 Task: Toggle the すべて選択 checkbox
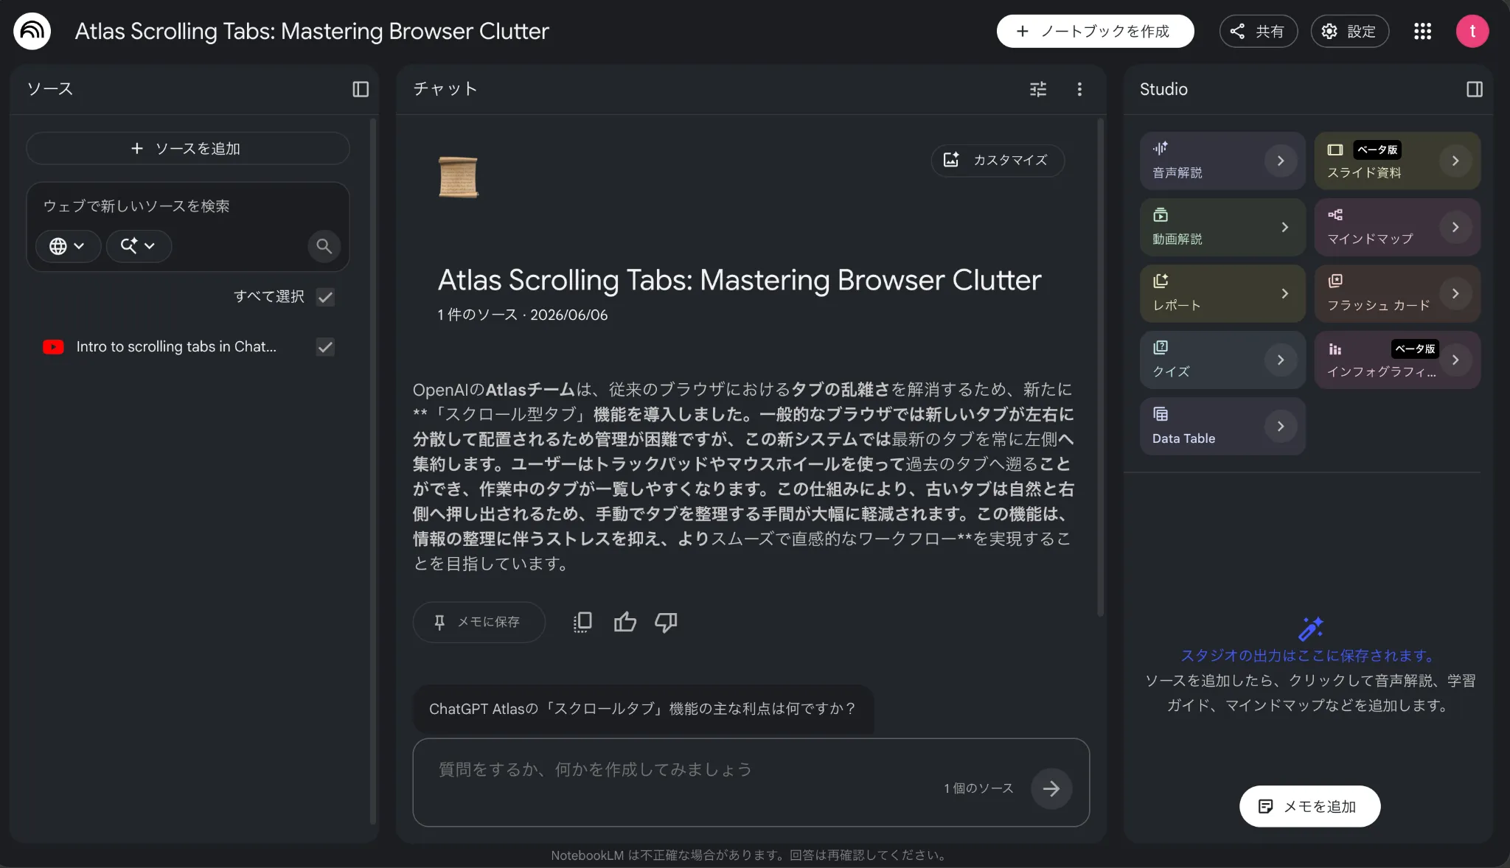coord(325,297)
